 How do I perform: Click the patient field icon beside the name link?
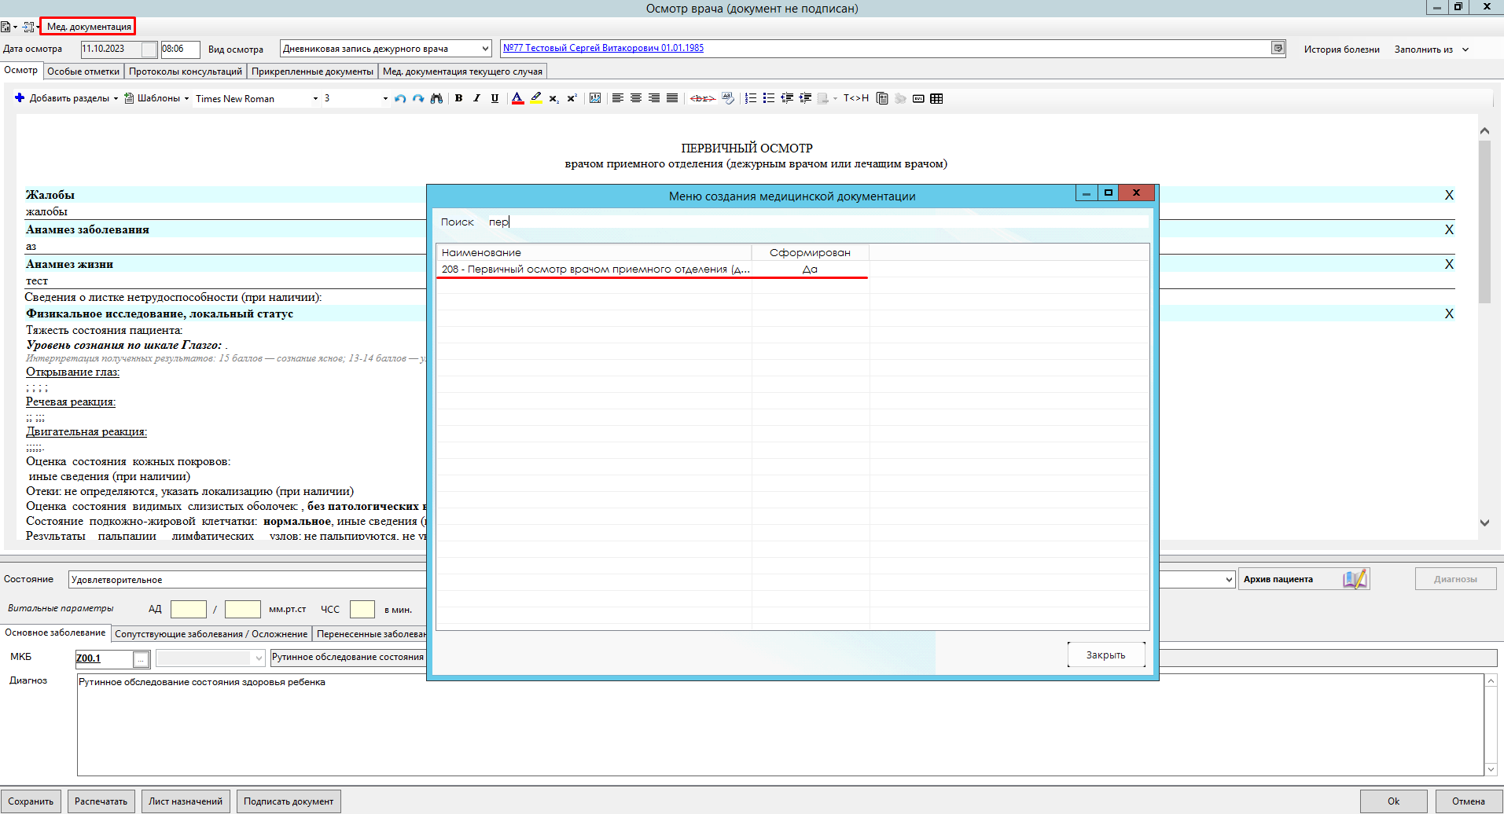[x=1278, y=48]
